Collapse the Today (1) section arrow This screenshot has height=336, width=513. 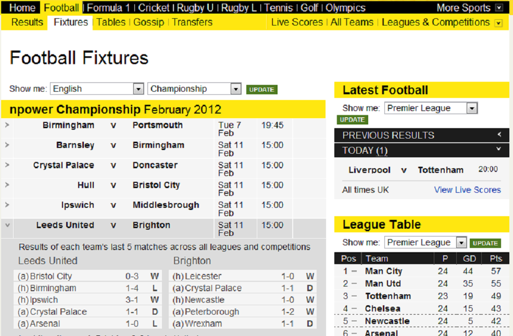[x=498, y=149]
